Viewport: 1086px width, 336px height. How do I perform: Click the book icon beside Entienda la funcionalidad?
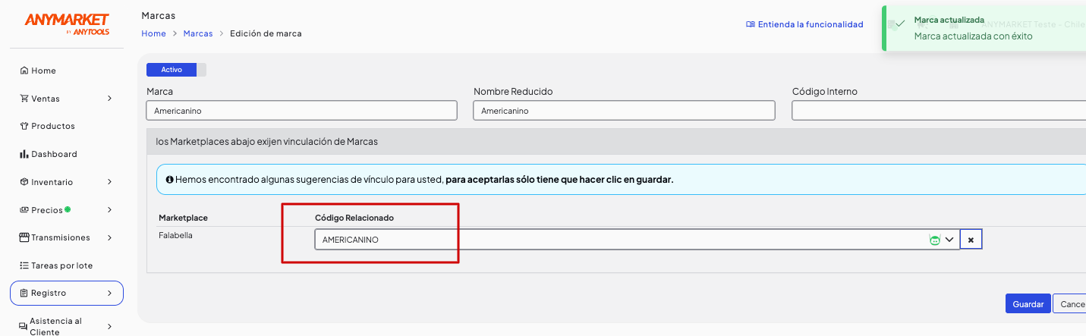(x=751, y=24)
